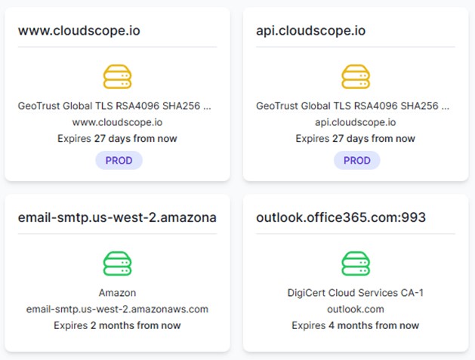Open the www.cloudscope.io card title
The height and width of the screenshot is (360, 475).
coord(79,31)
